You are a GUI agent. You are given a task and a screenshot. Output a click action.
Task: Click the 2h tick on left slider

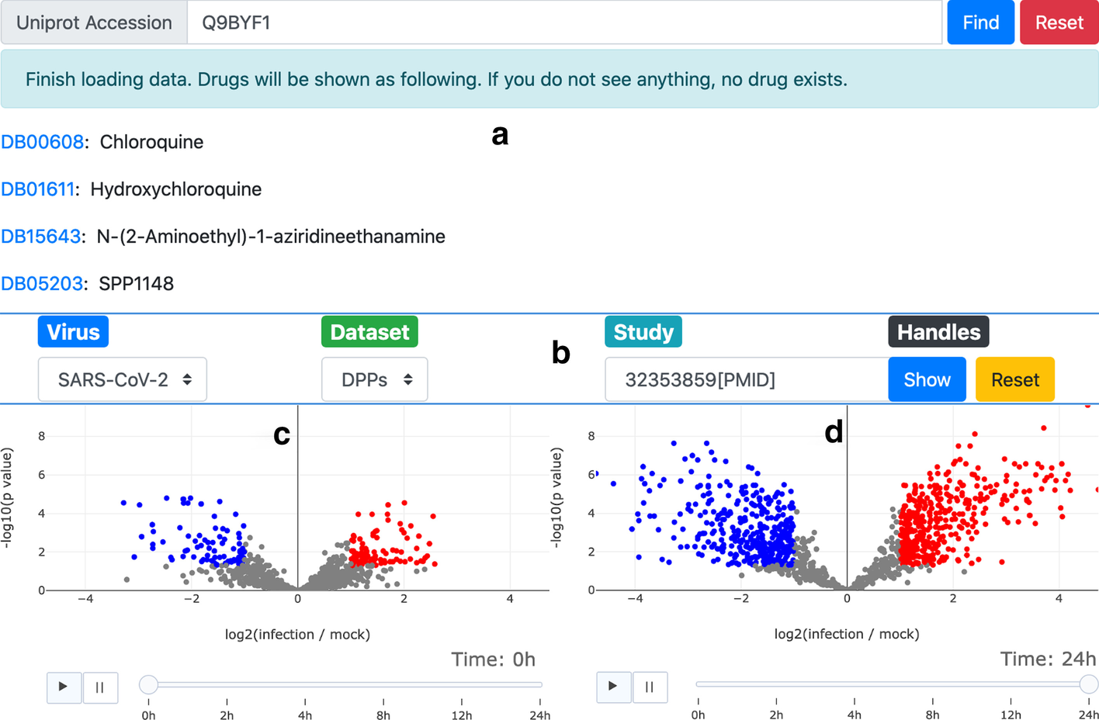227,715
